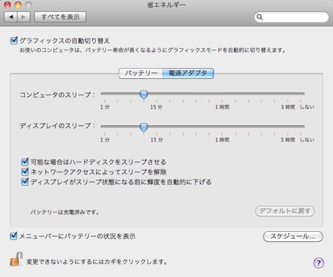Screen dimensions: 333x277
Task: Disable ネットワークアクセスによってスリープを解除
Action: 25,172
